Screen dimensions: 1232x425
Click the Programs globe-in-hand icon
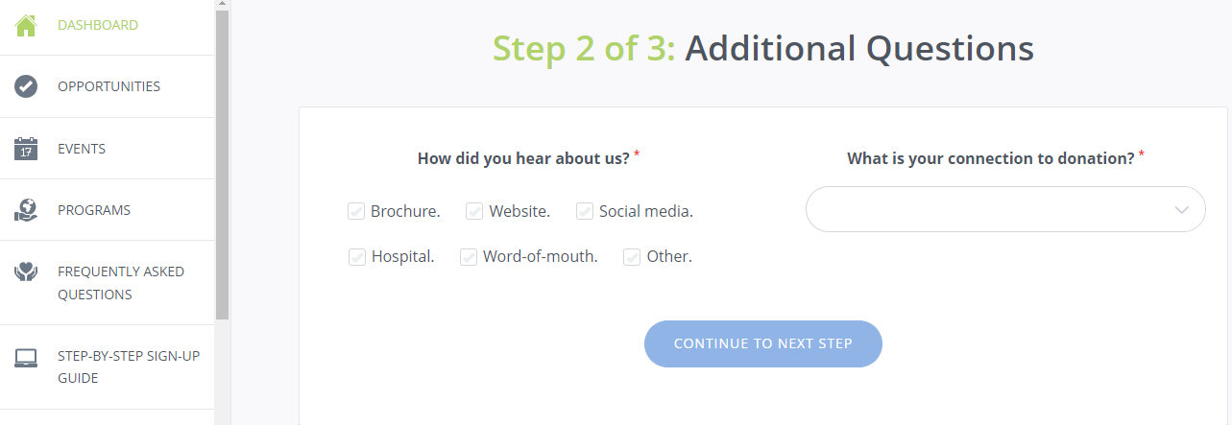[x=26, y=210]
